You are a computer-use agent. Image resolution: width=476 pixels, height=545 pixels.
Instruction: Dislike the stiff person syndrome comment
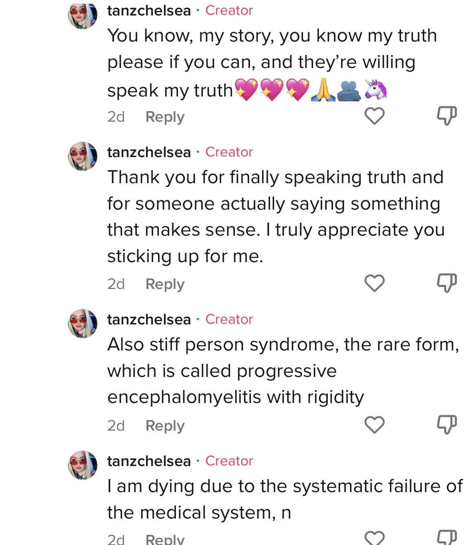tap(447, 425)
